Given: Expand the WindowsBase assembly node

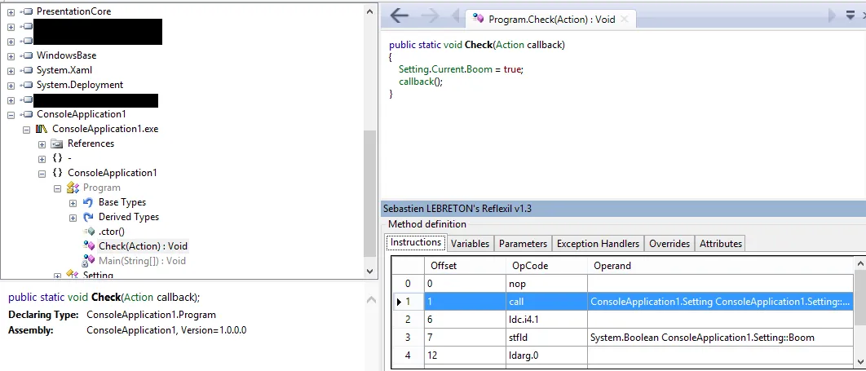Looking at the screenshot, I should (x=11, y=55).
